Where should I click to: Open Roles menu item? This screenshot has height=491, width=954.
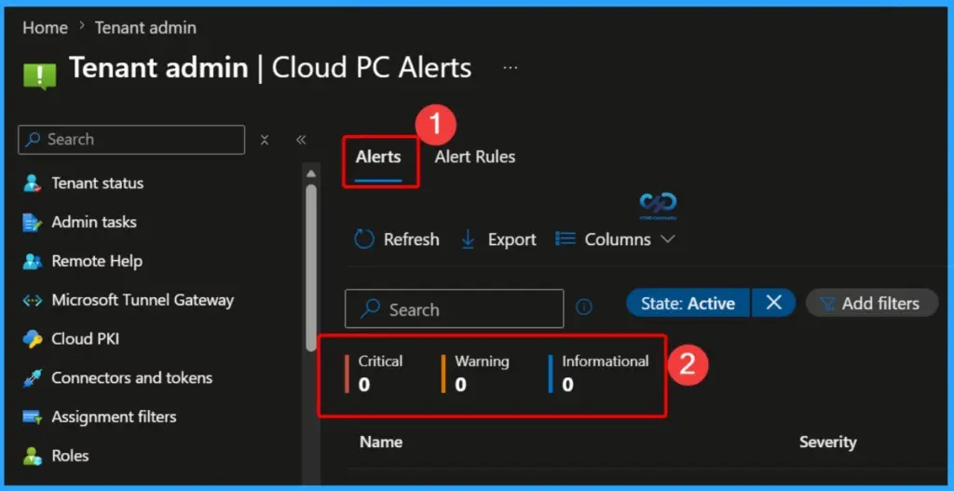coord(70,456)
